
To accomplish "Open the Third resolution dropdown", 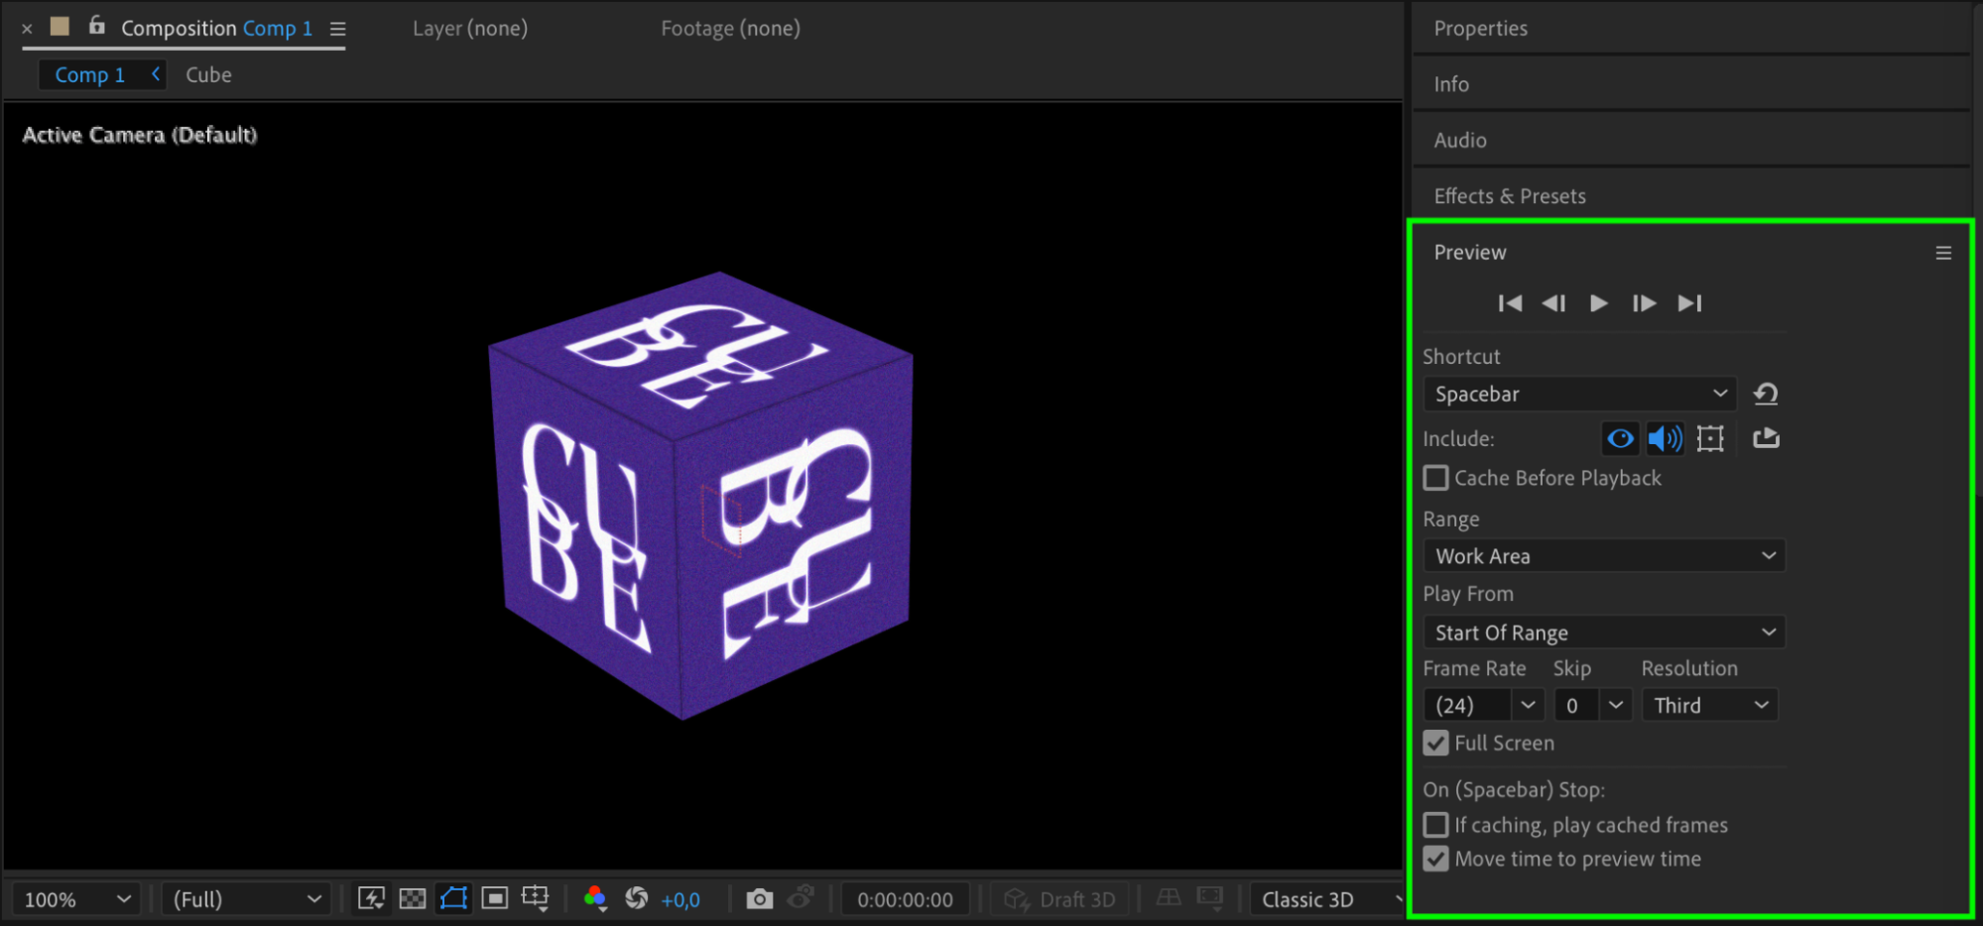I will (1709, 705).
